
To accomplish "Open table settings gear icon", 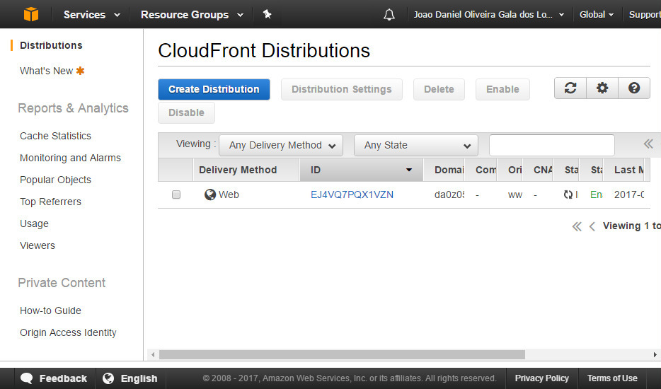I will point(602,88).
